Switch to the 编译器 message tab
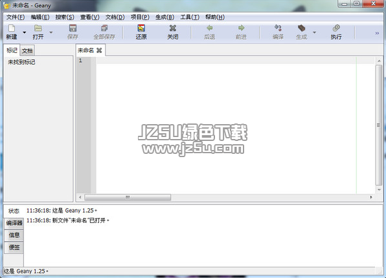Viewport: 386px width, 278px height. pyautogui.click(x=14, y=223)
